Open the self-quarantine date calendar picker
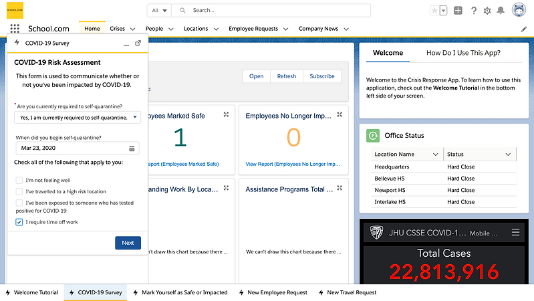The image size is (534, 301). 132,148
